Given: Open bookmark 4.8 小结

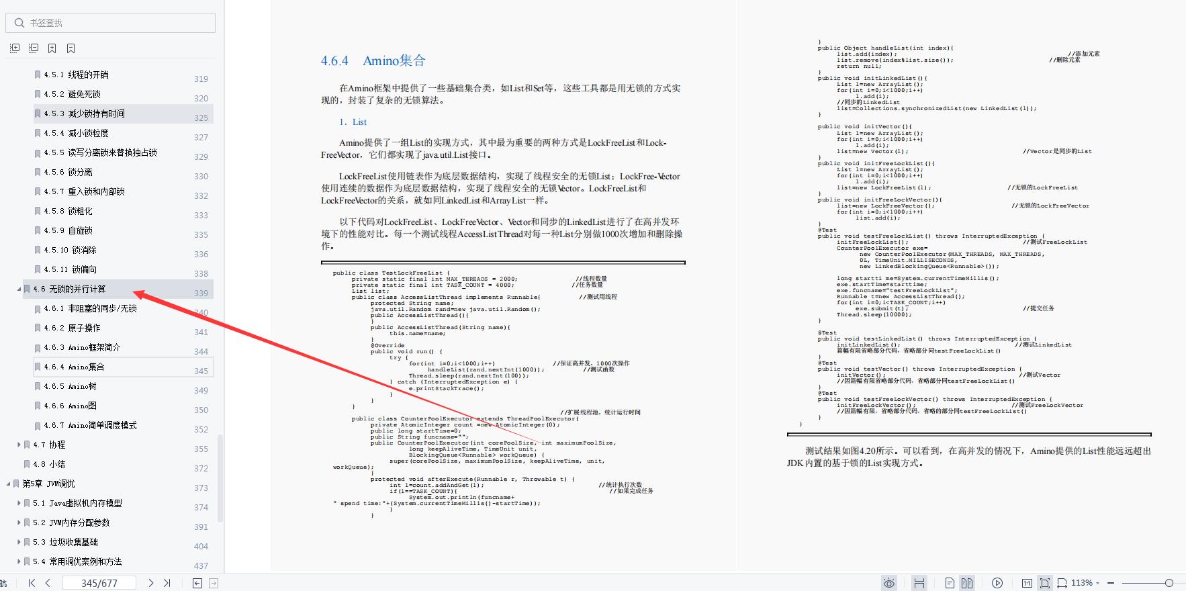Looking at the screenshot, I should click(x=49, y=464).
